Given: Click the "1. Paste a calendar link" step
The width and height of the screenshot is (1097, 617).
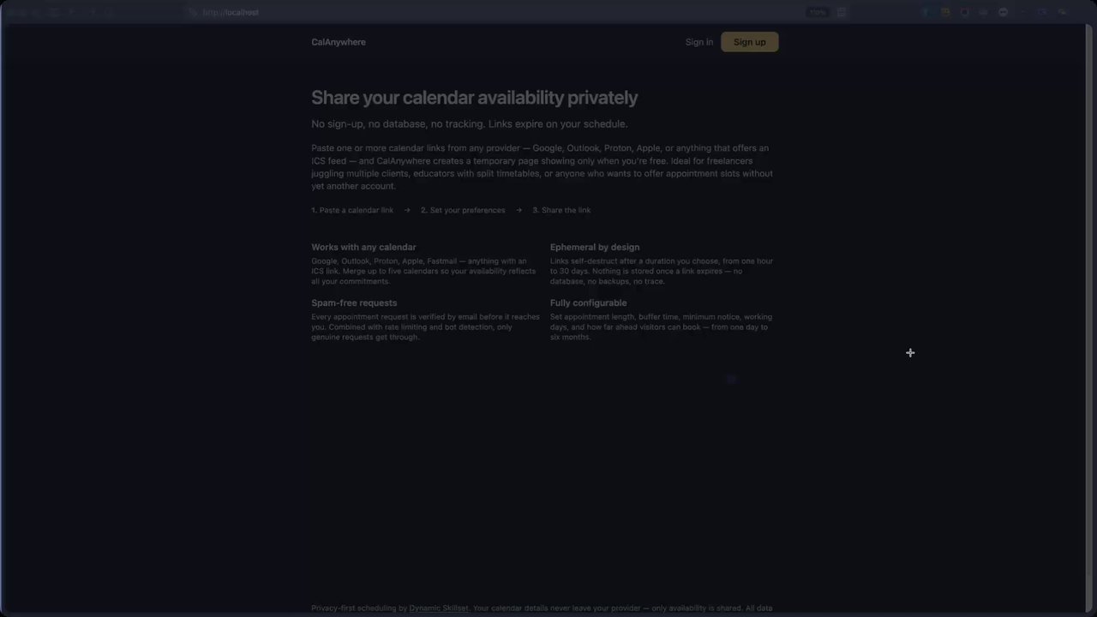Looking at the screenshot, I should click(x=352, y=210).
